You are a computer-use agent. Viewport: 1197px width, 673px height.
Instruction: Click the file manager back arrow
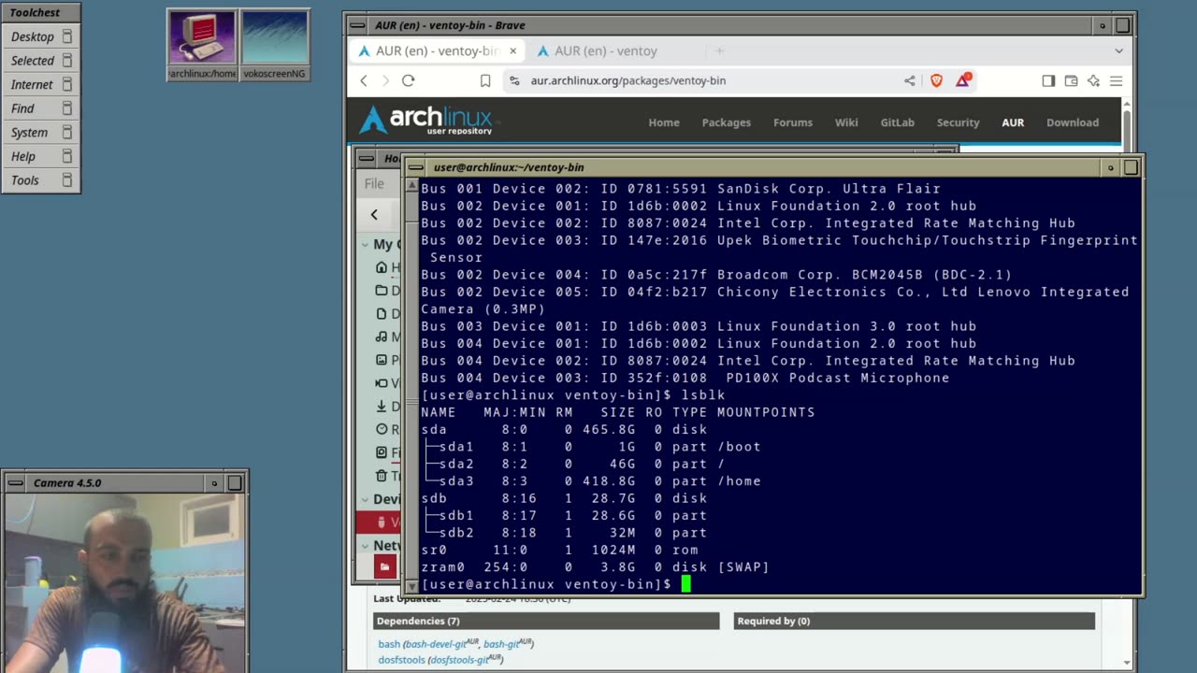pos(374,215)
